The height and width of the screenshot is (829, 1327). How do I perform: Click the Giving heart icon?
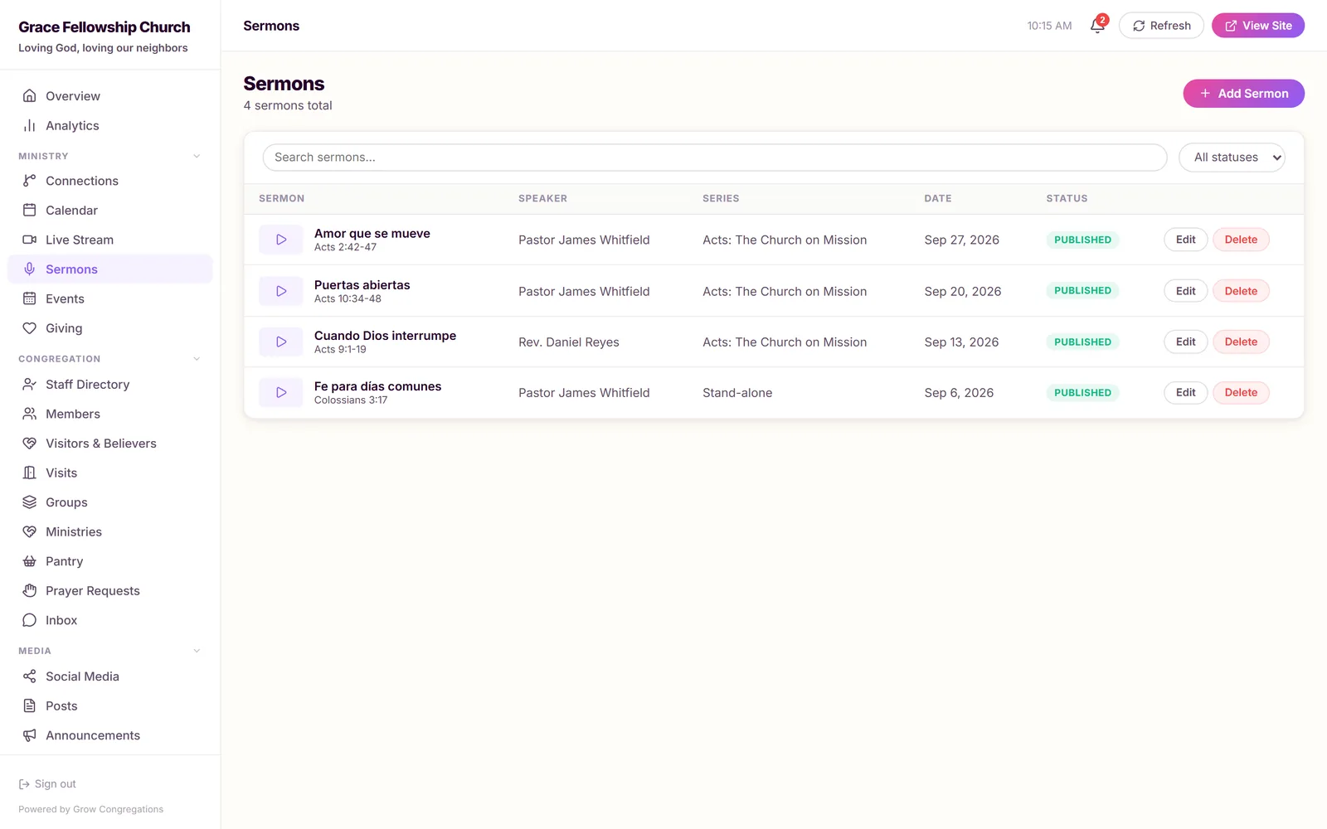(30, 328)
